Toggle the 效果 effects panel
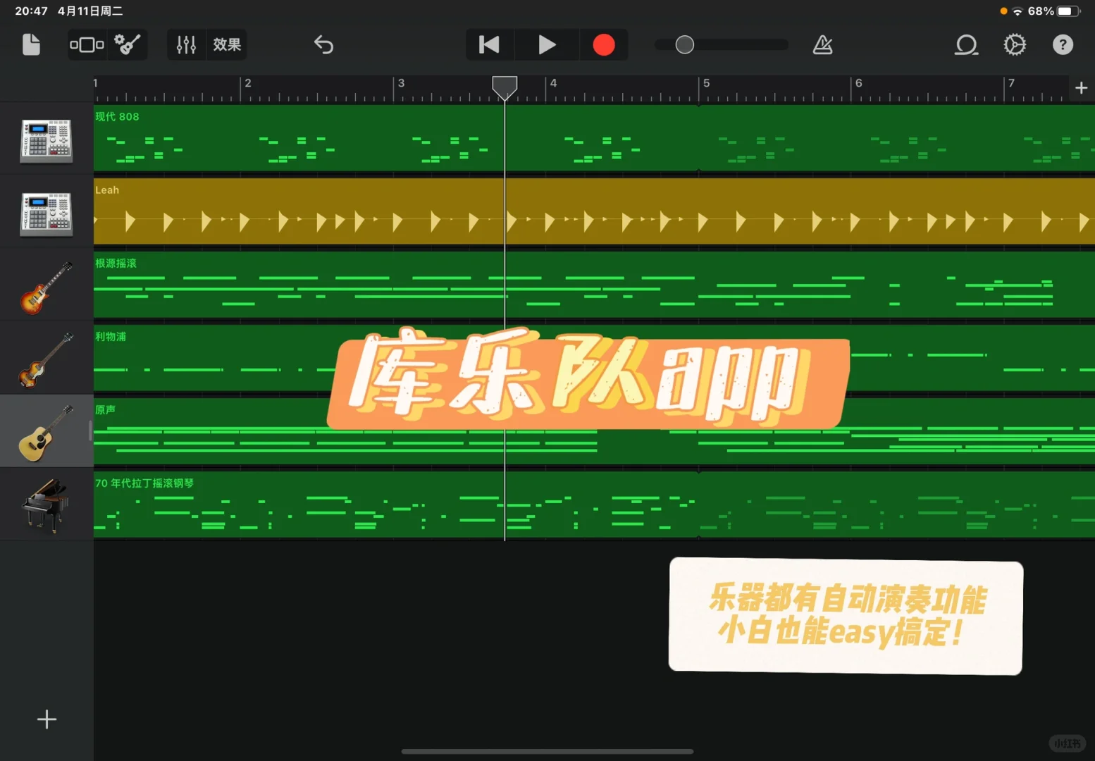1095x761 pixels. point(227,44)
